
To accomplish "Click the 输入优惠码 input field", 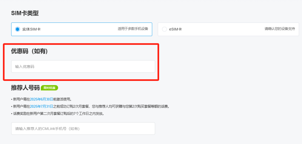I will (x=83, y=66).
